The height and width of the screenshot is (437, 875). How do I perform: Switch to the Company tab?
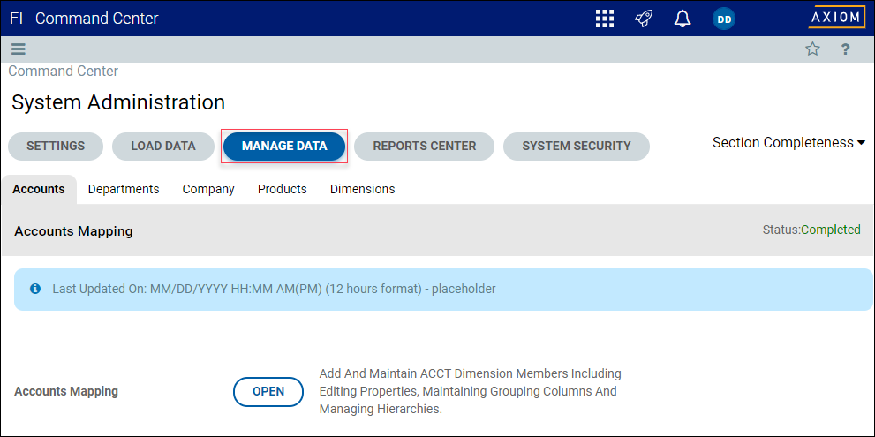pos(208,189)
